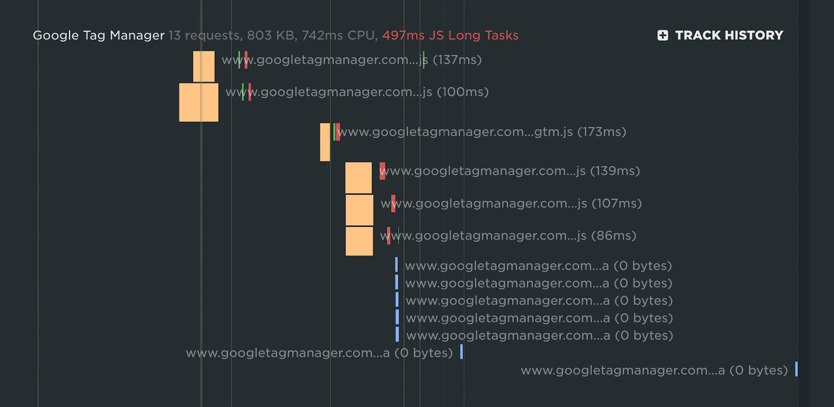This screenshot has width=834, height=407.
Task: Click the red marker on the 107ms row
Action: pos(393,203)
